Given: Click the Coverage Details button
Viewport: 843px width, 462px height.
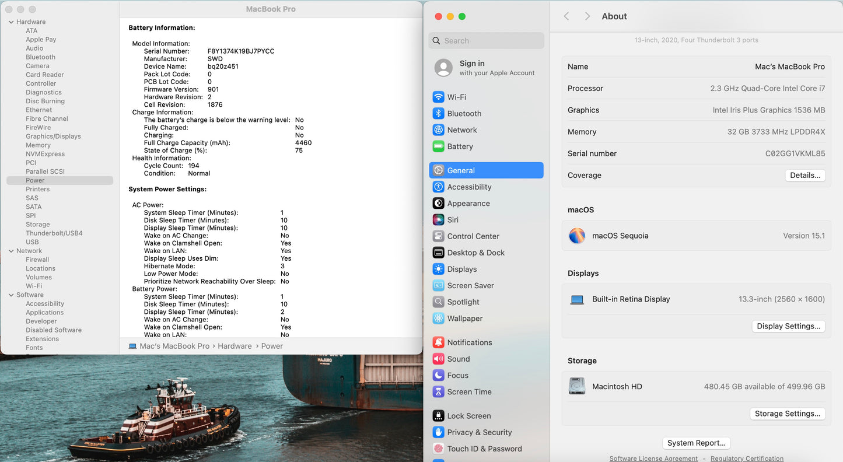Looking at the screenshot, I should [804, 175].
